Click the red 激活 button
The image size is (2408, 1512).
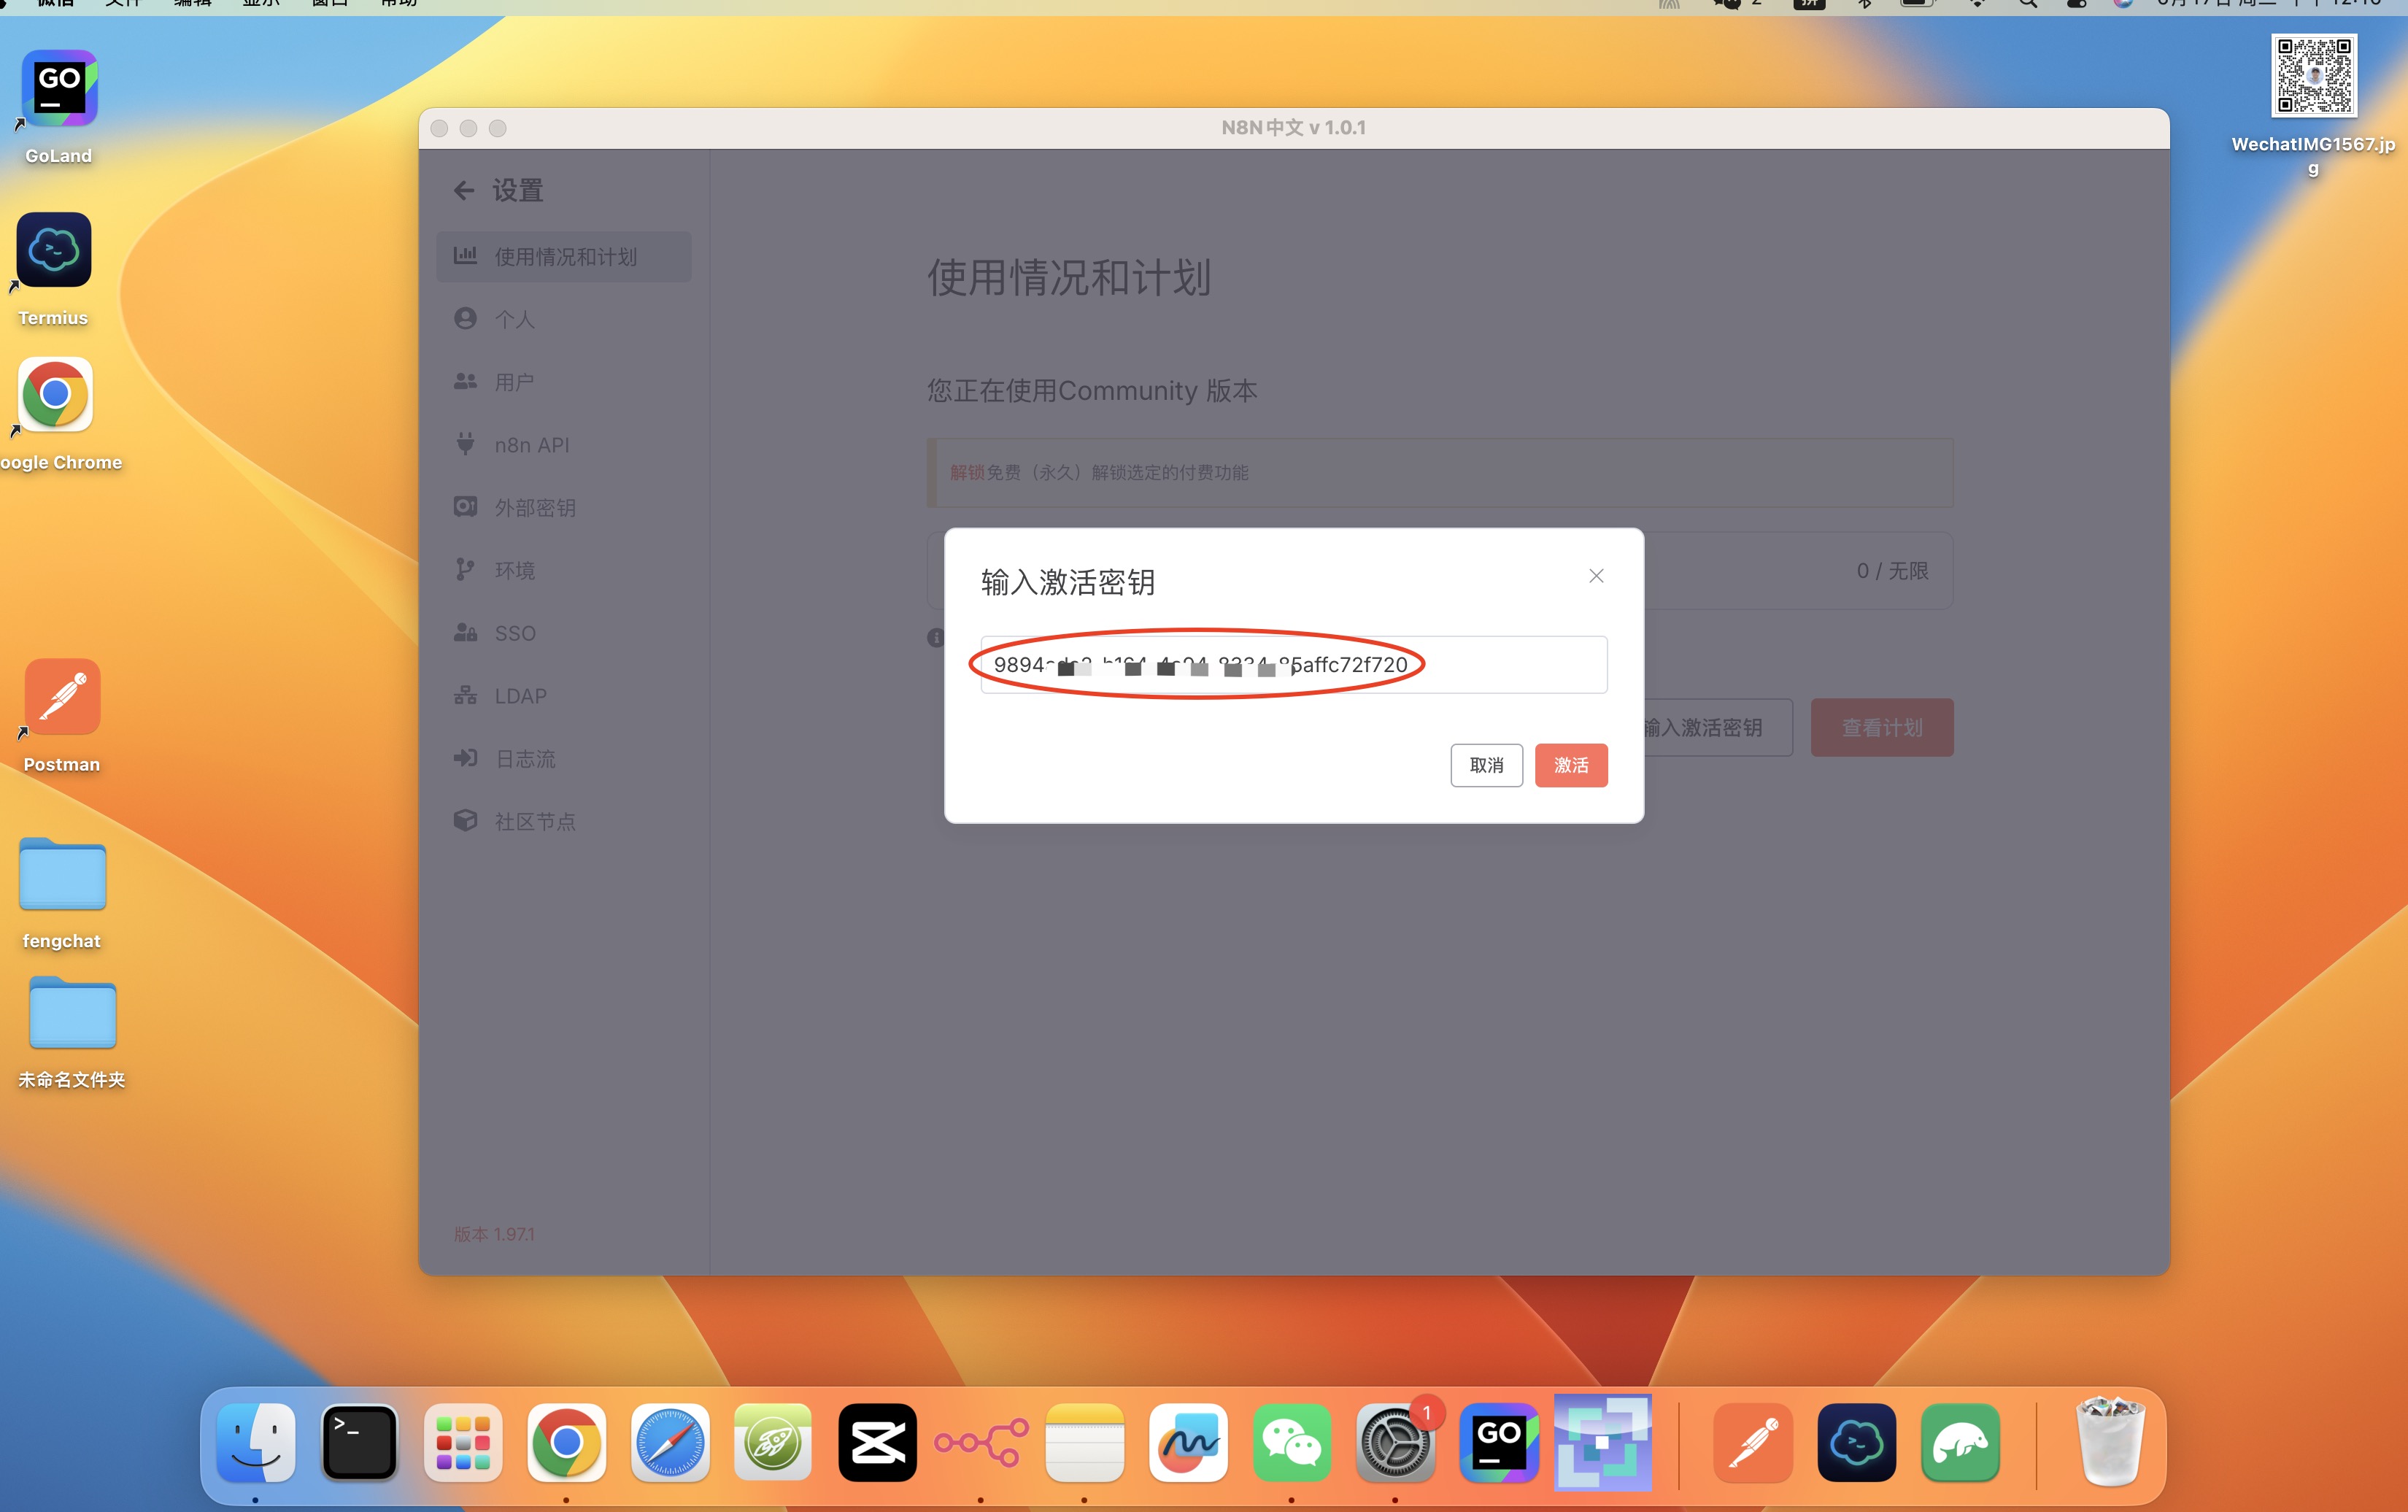tap(1571, 765)
